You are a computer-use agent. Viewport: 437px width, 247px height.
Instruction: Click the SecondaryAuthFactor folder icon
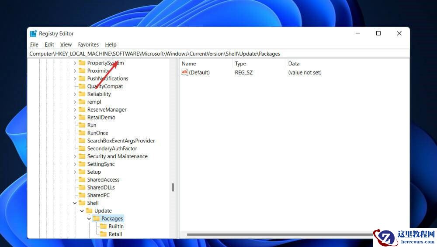pos(82,149)
